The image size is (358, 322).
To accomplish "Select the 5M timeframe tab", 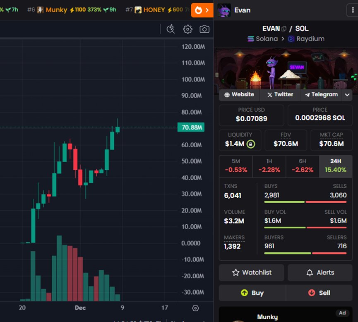I will tap(236, 166).
